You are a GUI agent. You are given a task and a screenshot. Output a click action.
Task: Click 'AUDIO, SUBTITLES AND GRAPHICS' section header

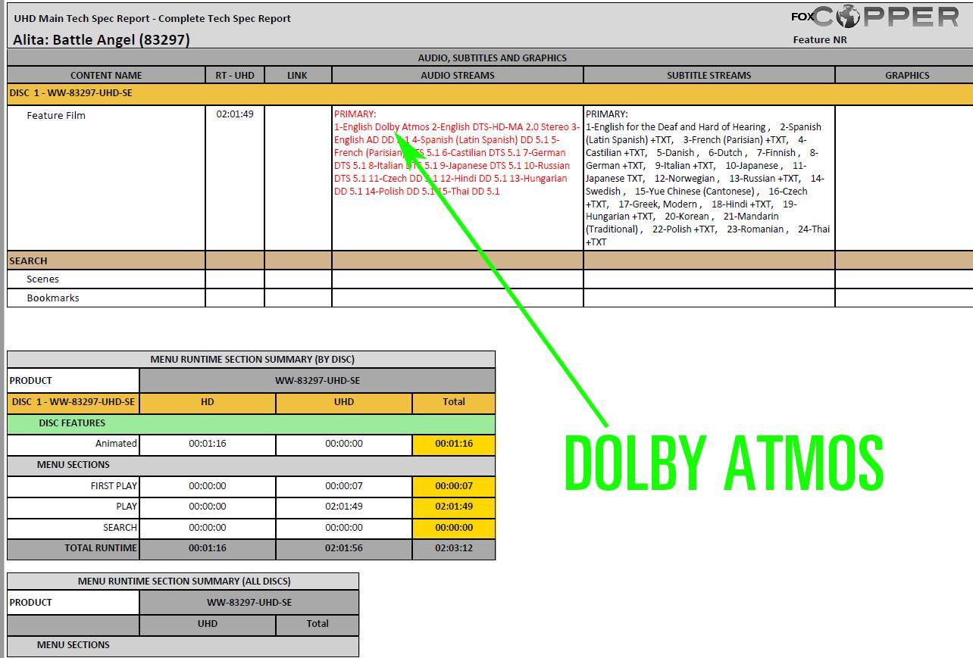[x=492, y=58]
